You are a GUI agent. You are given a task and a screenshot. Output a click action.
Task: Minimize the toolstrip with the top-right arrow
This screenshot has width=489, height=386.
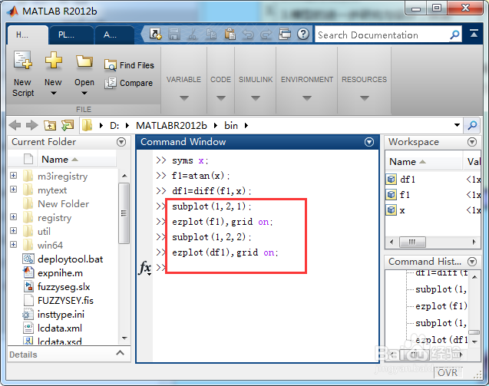[474, 33]
